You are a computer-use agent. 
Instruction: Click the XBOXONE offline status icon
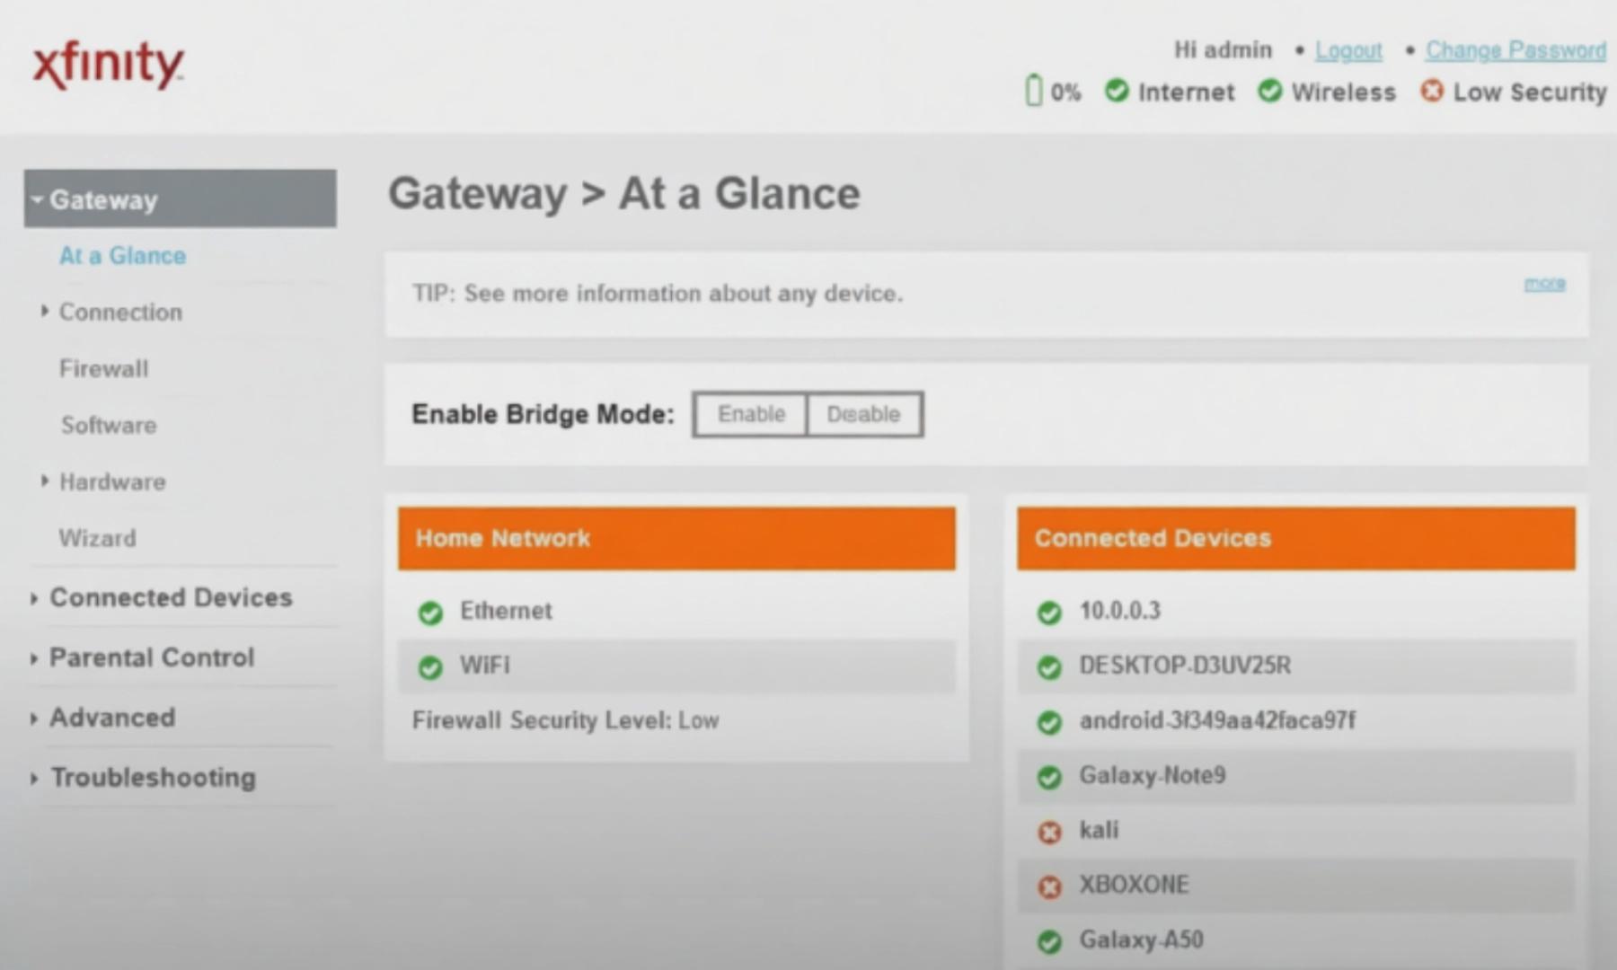1049,886
